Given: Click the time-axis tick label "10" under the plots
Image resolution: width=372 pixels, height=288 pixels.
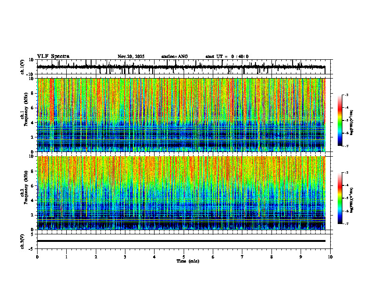Looking at the screenshot, I should point(330,257).
